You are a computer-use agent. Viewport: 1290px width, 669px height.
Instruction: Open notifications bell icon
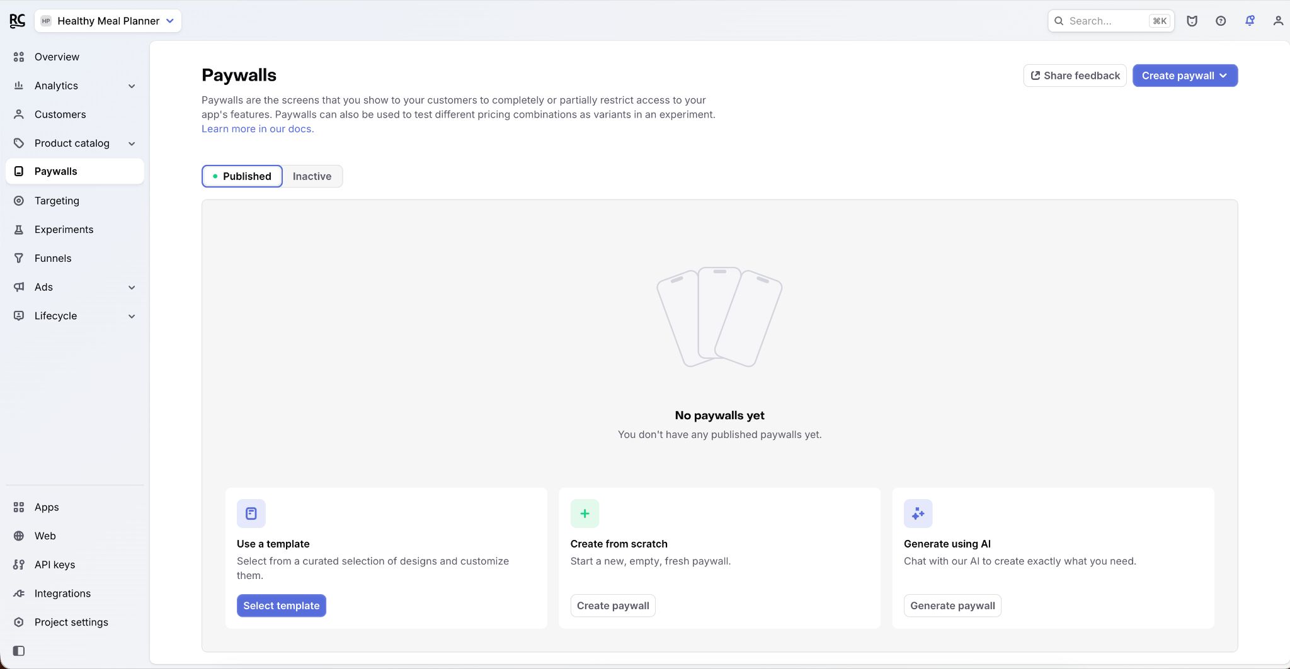tap(1250, 21)
